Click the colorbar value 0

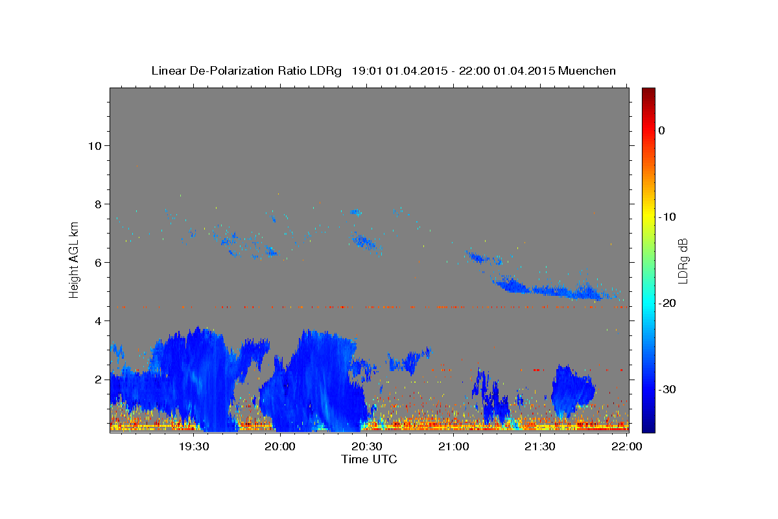[662, 130]
